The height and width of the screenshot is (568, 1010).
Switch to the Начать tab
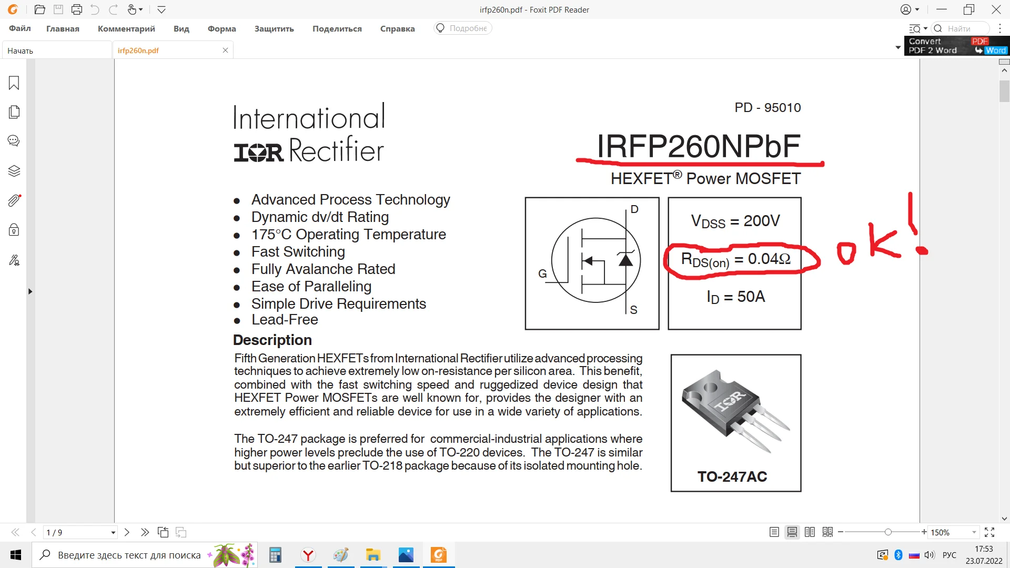[20, 50]
